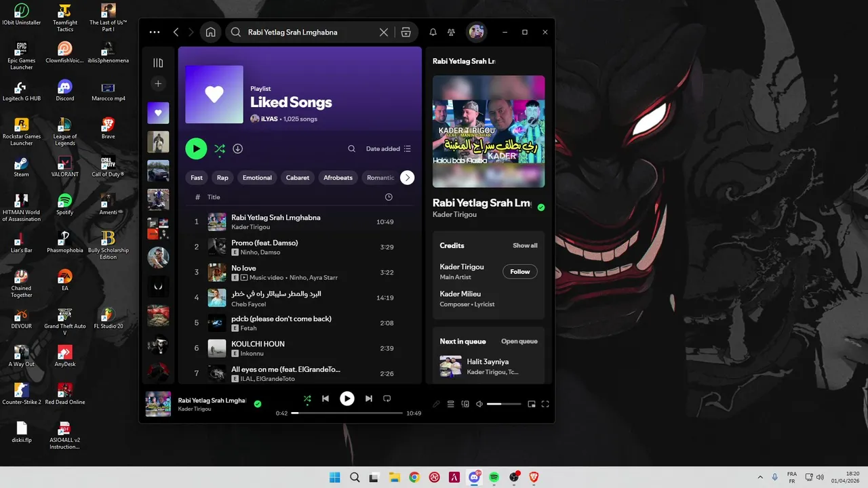This screenshot has height=488, width=868.
Task: Open Connect to a device
Action: coord(465,404)
